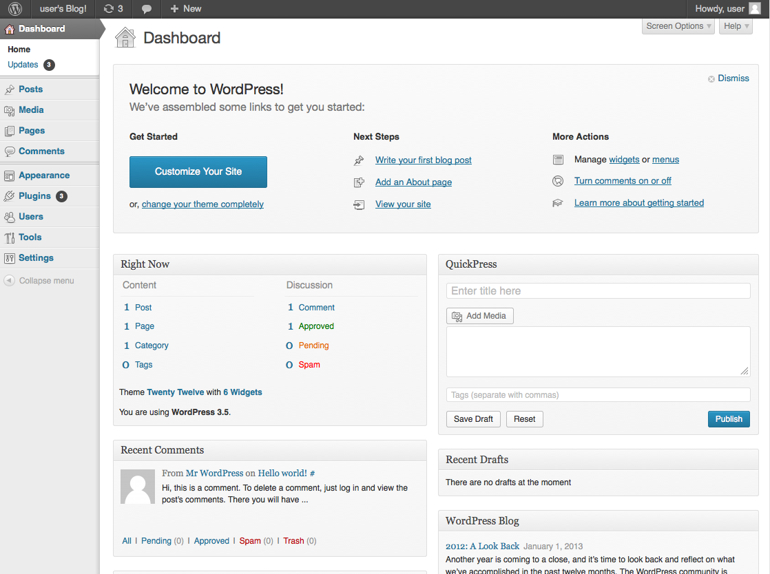Click the plus icon beside New

pos(174,9)
